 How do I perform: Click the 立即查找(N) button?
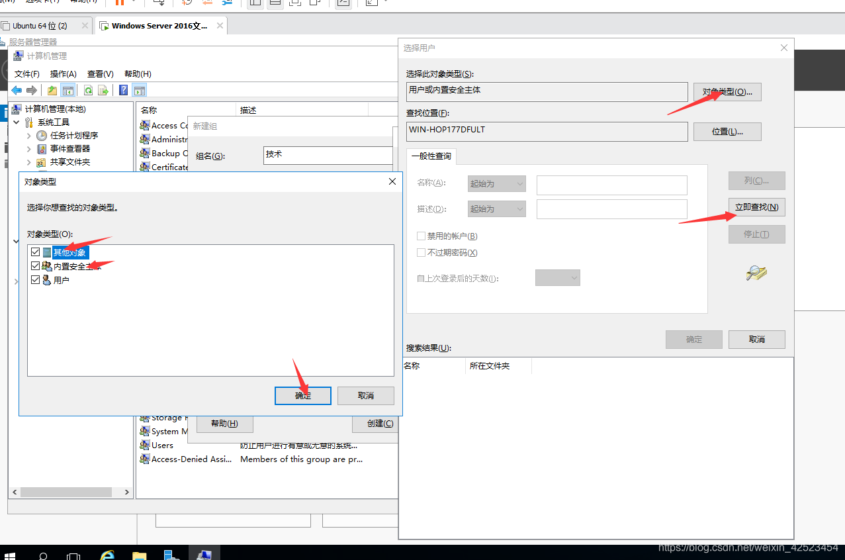tap(756, 207)
